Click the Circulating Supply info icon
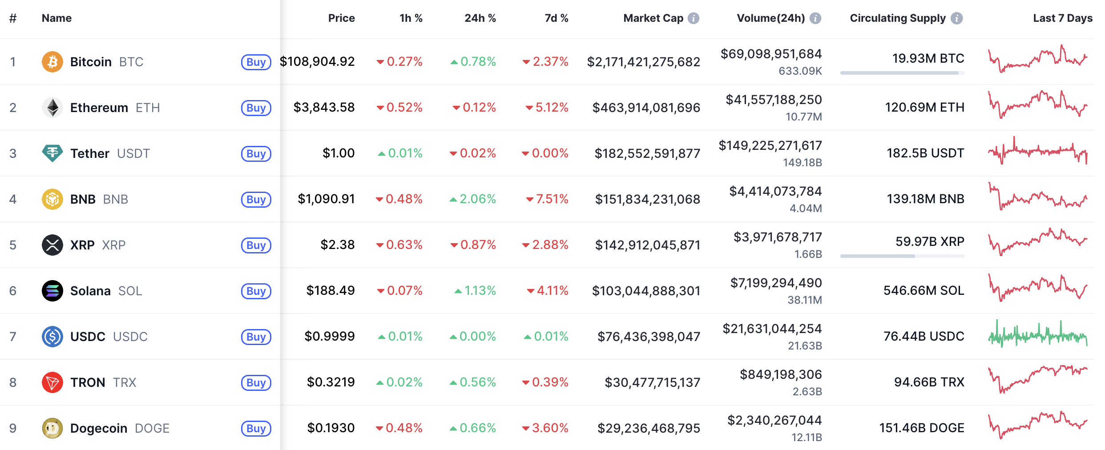The width and height of the screenshot is (1105, 450). tap(956, 18)
